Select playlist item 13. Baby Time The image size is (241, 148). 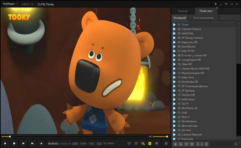pos(204,77)
